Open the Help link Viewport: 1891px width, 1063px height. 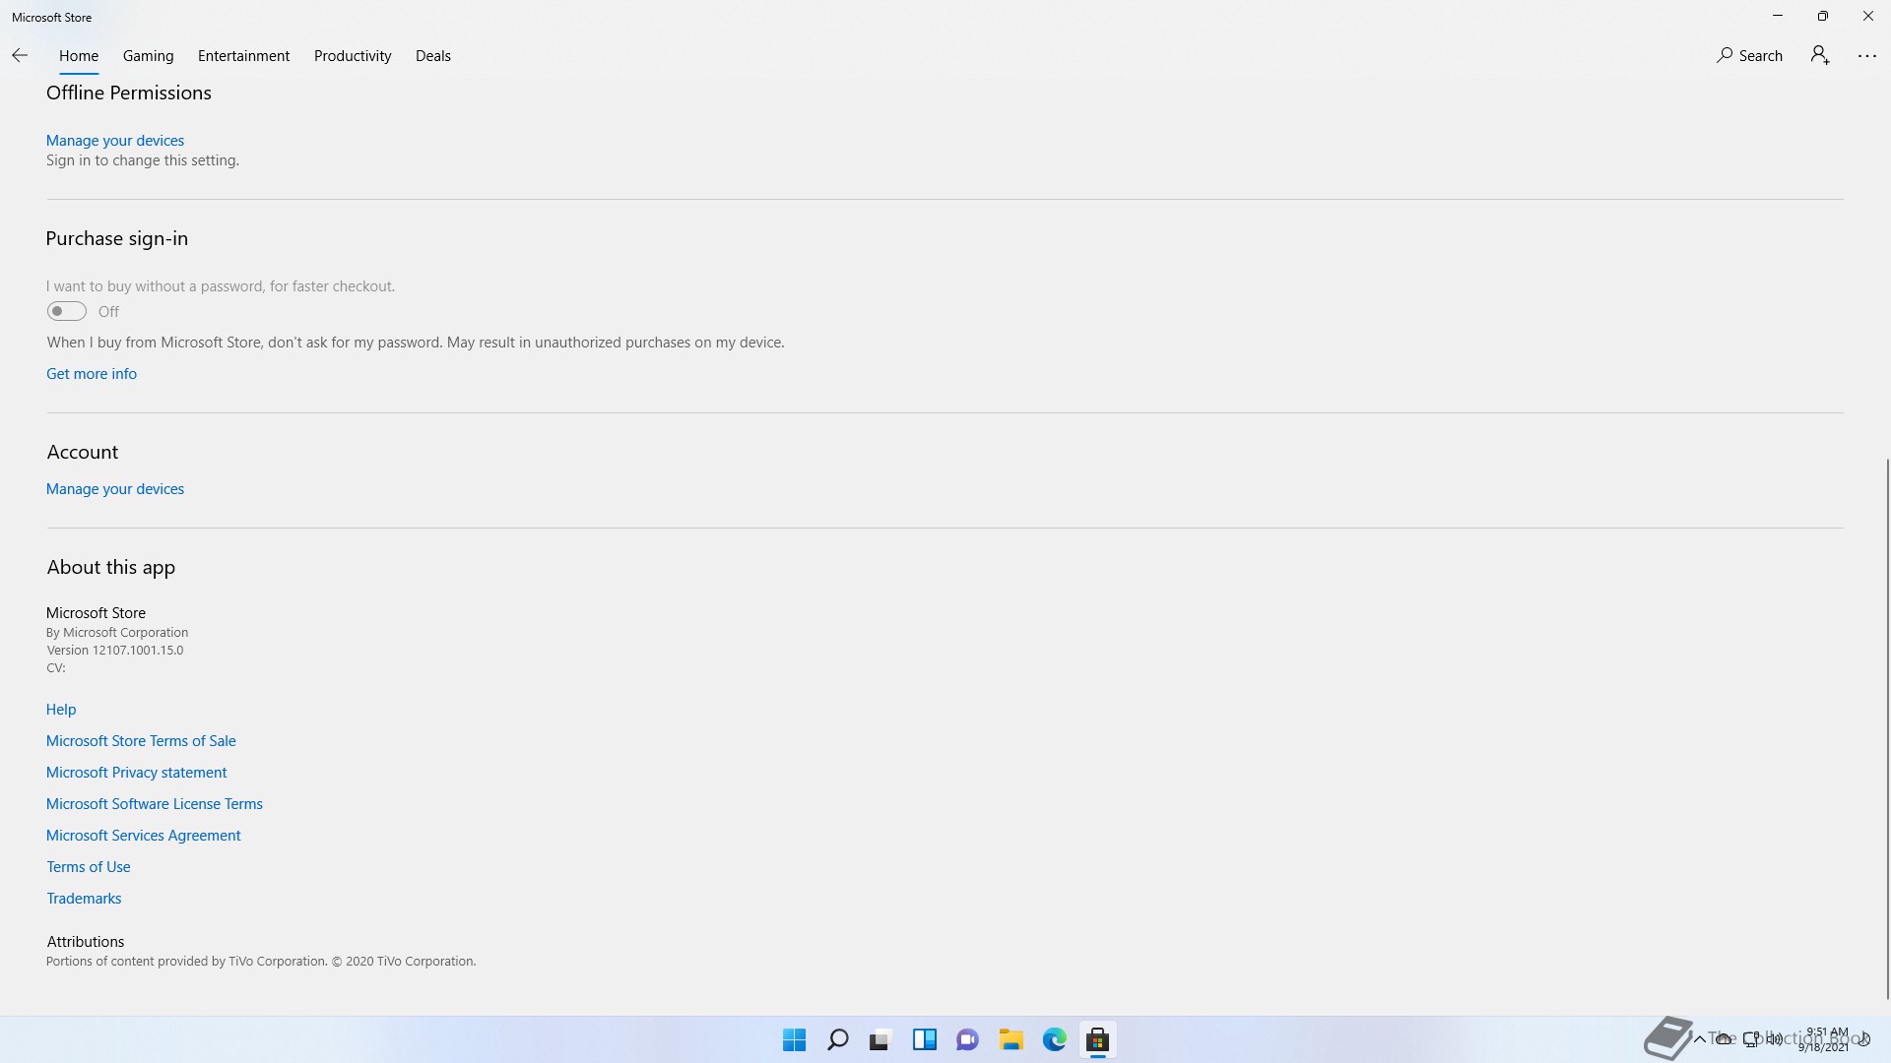point(61,710)
